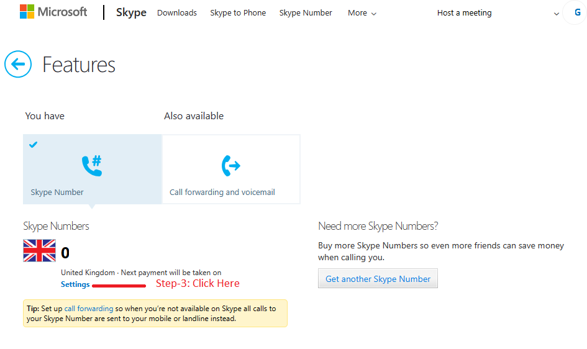Click the call forwarding phone-arrow icon

(x=230, y=166)
